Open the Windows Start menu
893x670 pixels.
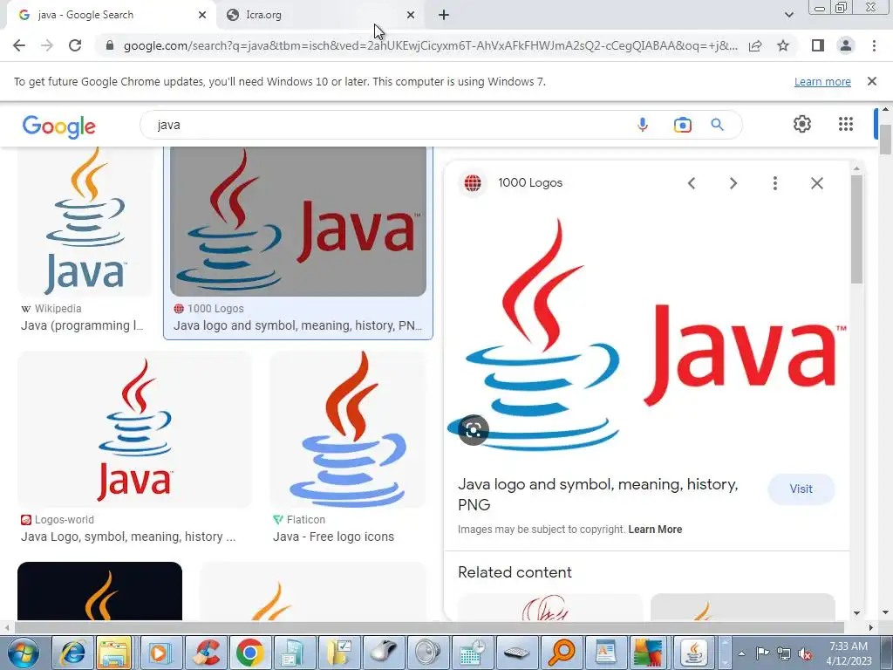(x=23, y=653)
